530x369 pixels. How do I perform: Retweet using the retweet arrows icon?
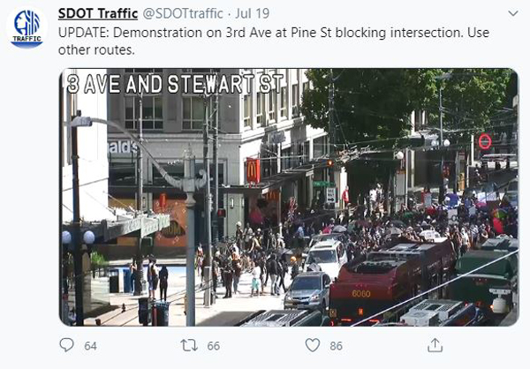[189, 345]
